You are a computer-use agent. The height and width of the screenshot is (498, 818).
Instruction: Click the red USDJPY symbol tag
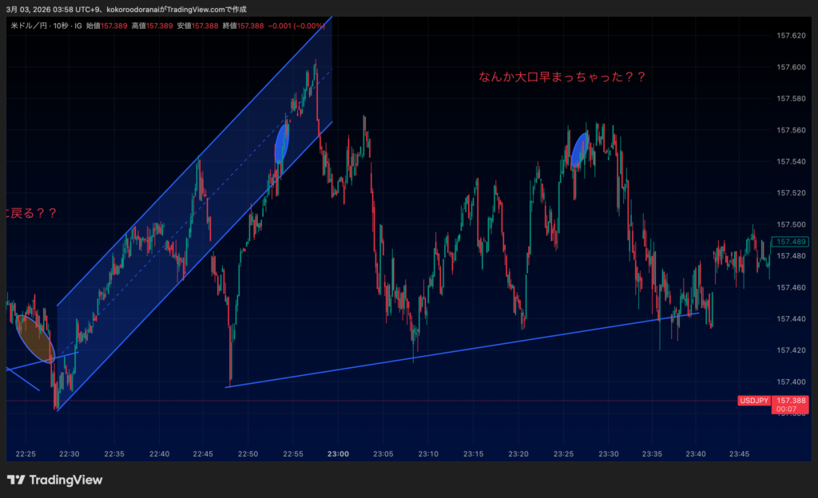tap(754, 401)
